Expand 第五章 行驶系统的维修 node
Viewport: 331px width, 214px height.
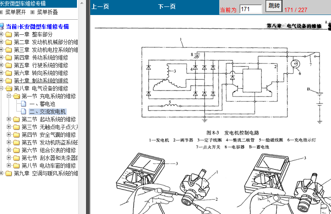coord(1,65)
